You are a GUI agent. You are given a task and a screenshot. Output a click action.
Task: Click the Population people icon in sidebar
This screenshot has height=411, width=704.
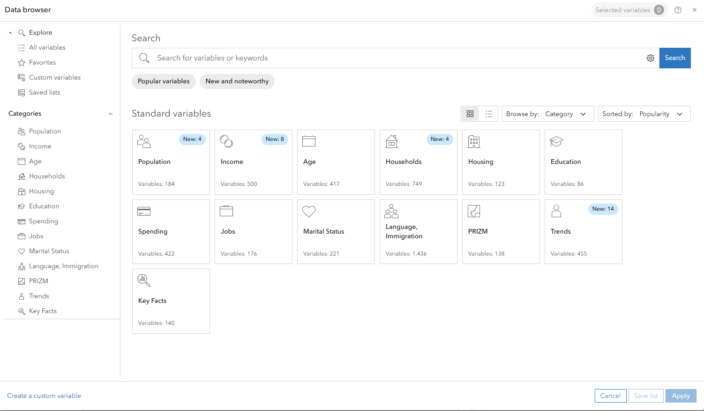[22, 132]
